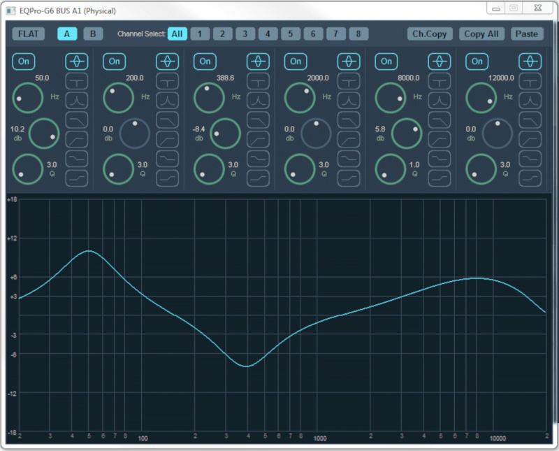Select peaking bell filter for 388.6 Hz band
559x451 pixels.
(258, 62)
